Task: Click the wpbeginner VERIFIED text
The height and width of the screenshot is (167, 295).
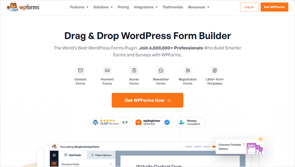Action: [152, 122]
